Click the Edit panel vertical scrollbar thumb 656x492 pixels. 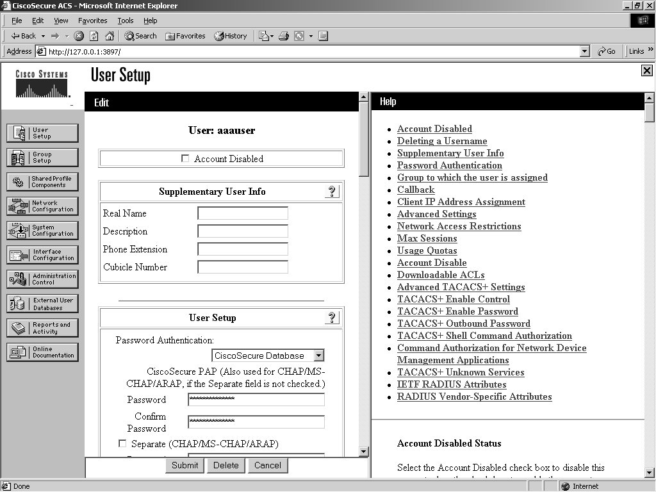[364, 139]
